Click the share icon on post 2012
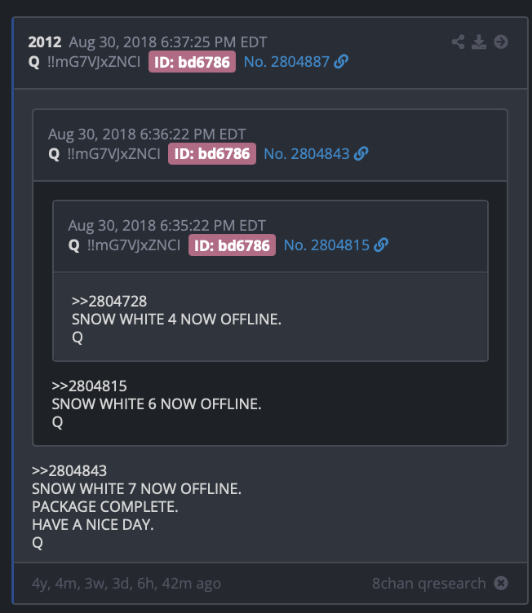Image resolution: width=532 pixels, height=613 pixels. tap(458, 42)
